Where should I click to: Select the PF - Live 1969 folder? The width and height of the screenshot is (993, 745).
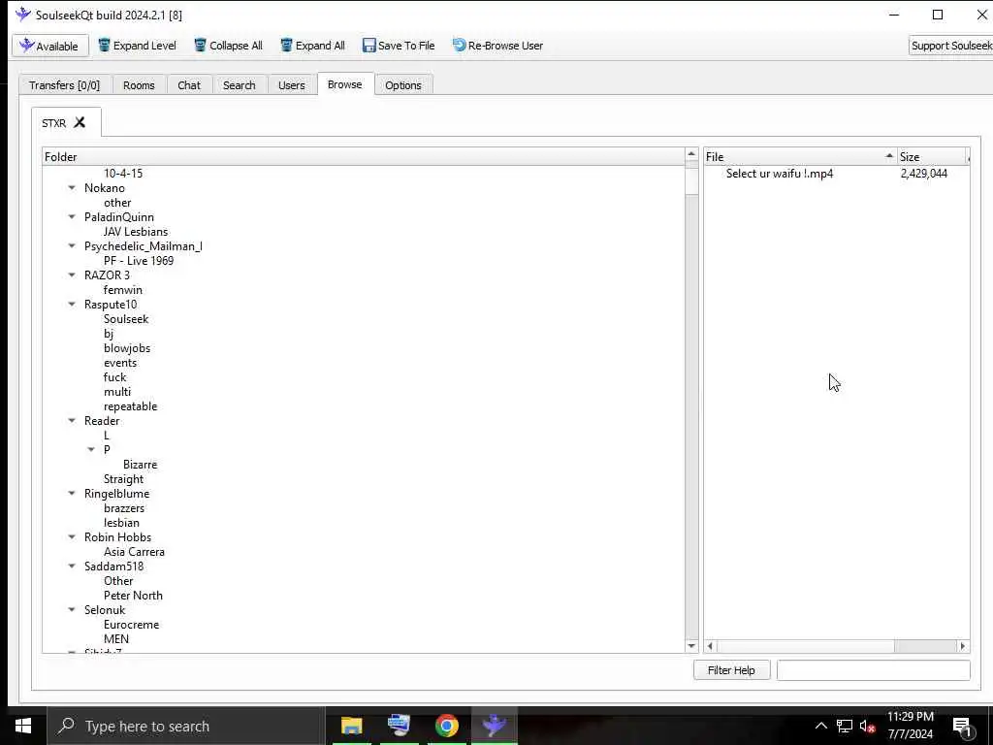coord(139,261)
